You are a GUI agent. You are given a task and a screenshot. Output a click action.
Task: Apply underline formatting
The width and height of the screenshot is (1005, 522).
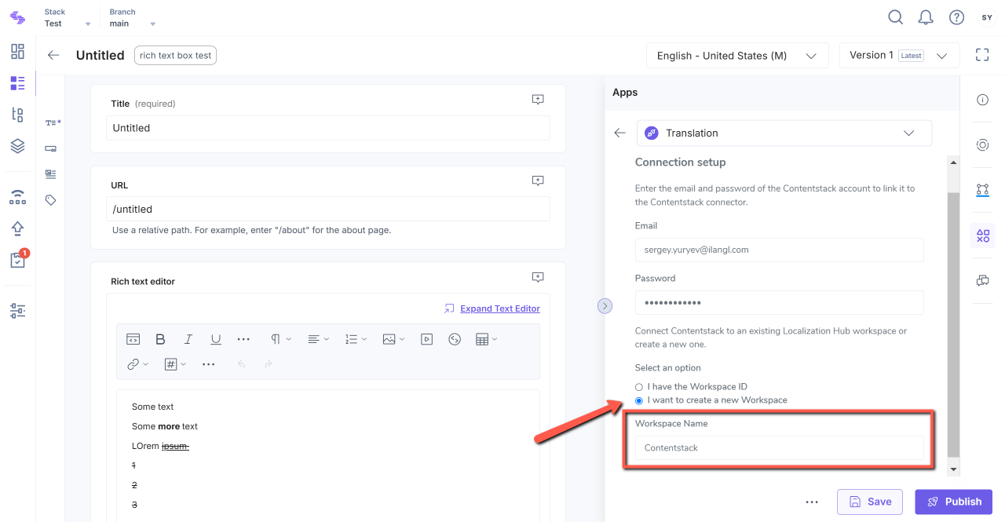click(x=215, y=339)
